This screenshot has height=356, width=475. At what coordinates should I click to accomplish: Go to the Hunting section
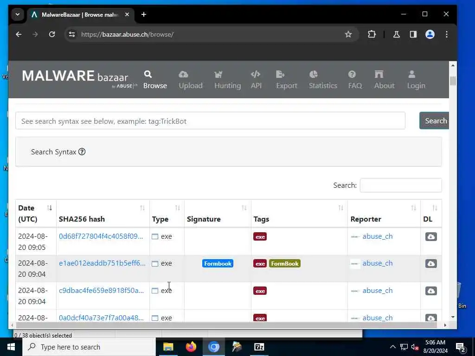click(227, 80)
